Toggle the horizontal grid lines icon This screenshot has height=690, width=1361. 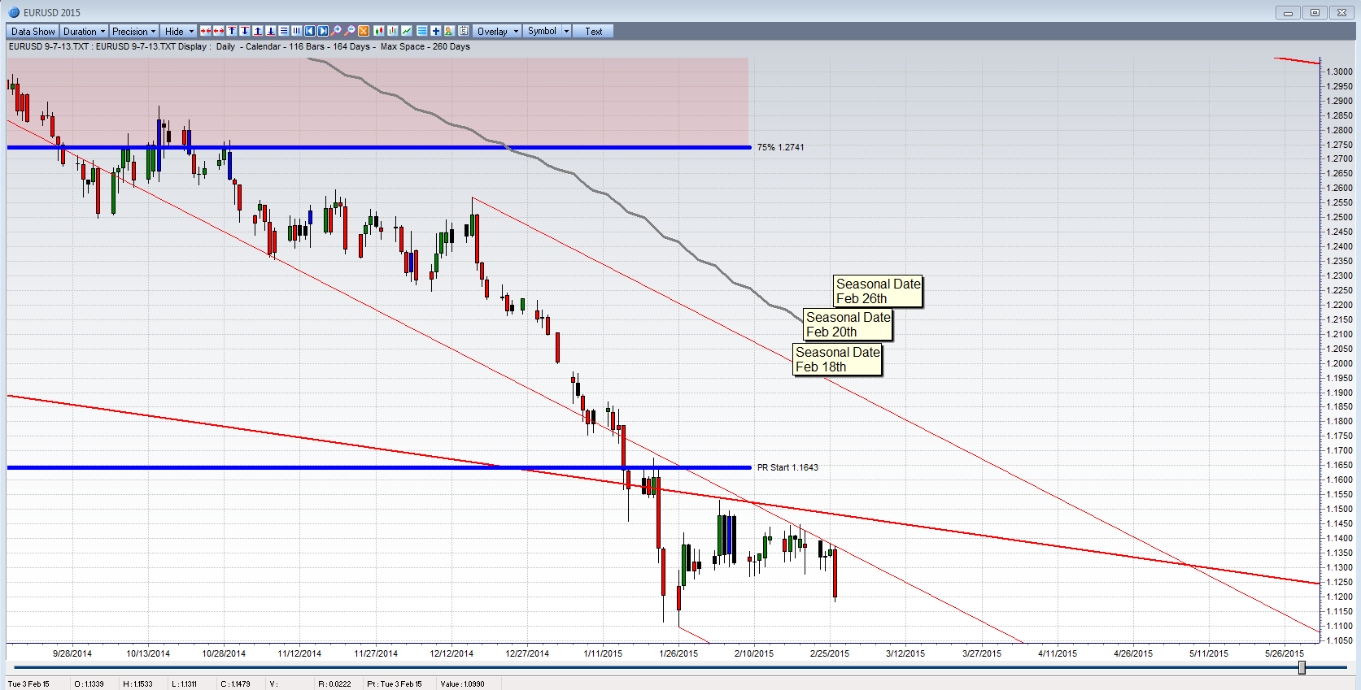pos(284,31)
